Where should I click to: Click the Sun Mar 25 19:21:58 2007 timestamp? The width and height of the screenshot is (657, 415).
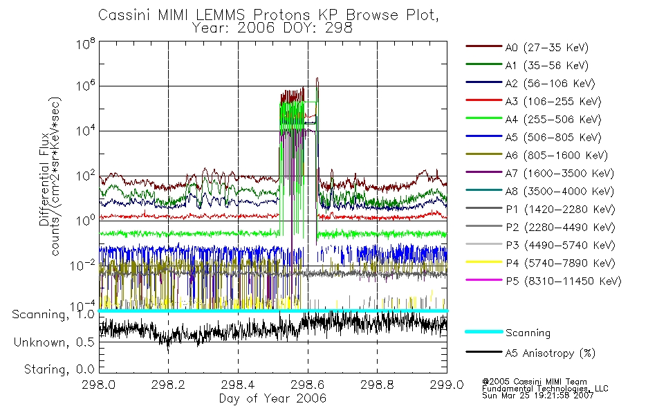coord(537,396)
